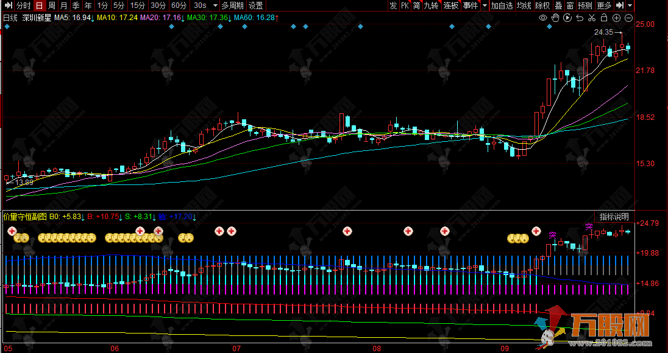668x353 pixels.
Task: Zoom out with the minus circle icon
Action: pyautogui.click(x=628, y=18)
